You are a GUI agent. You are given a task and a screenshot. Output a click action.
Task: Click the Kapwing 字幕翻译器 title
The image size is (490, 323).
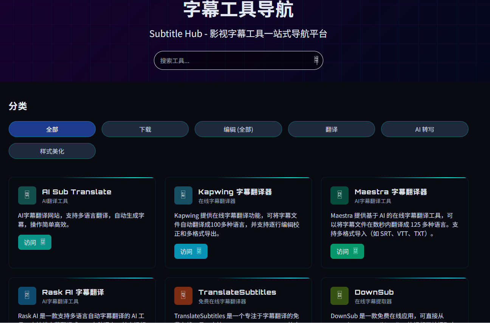tap(235, 192)
